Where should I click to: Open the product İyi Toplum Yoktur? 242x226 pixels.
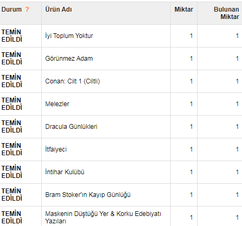[69, 36]
